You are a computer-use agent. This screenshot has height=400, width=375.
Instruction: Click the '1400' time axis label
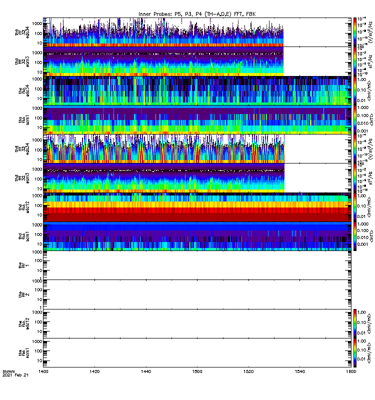[x=43, y=371]
